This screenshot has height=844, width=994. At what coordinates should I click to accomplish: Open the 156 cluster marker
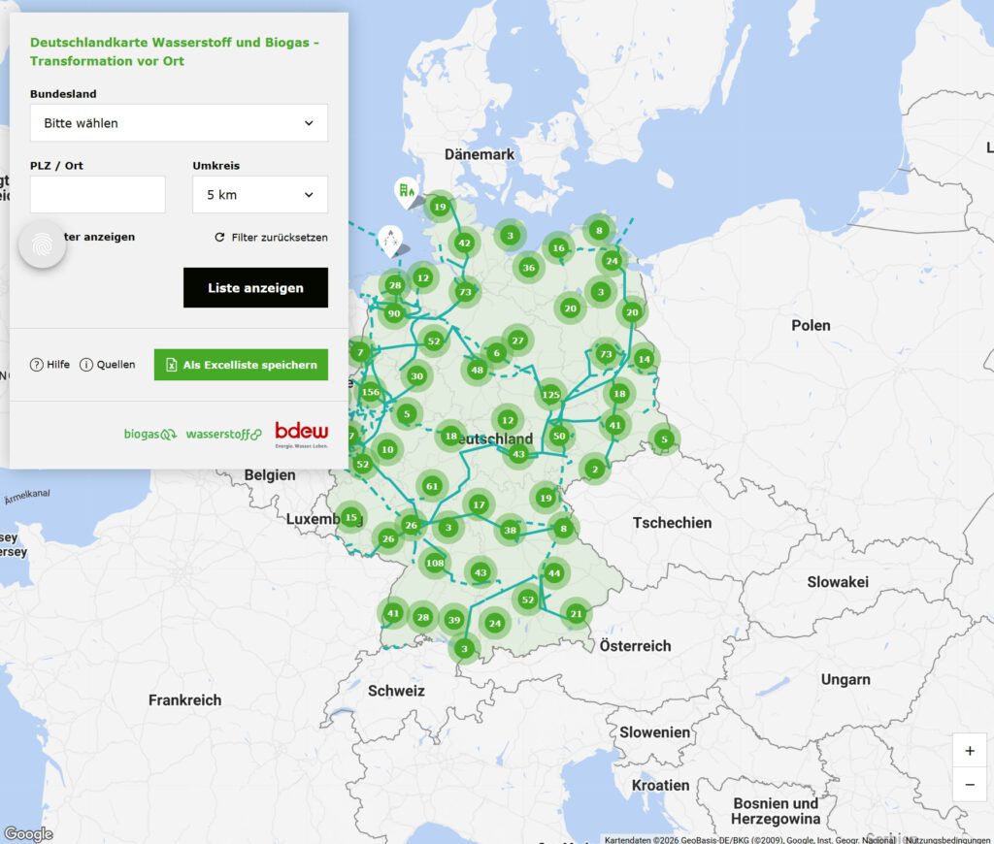pos(370,393)
